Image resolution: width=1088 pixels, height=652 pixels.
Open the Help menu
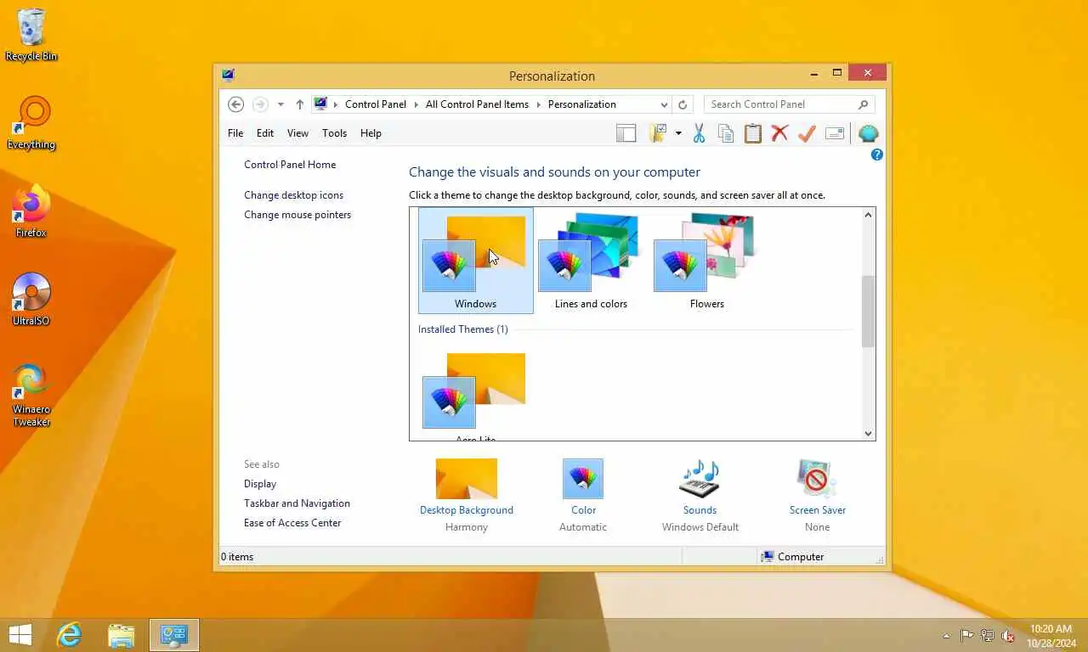click(371, 133)
